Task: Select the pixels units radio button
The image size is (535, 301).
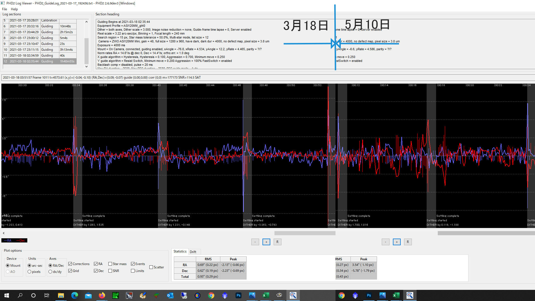Action: 30,272
